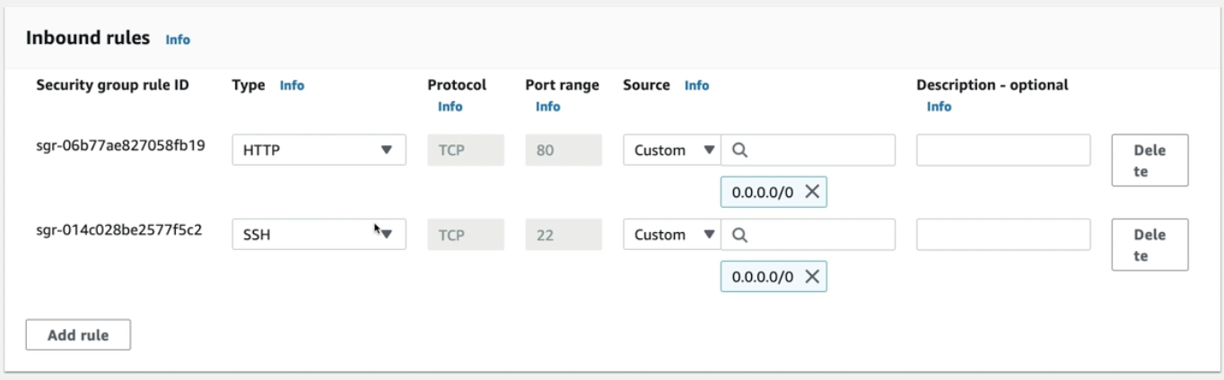
Task: Delete the SSH inbound rule
Action: point(1150,245)
